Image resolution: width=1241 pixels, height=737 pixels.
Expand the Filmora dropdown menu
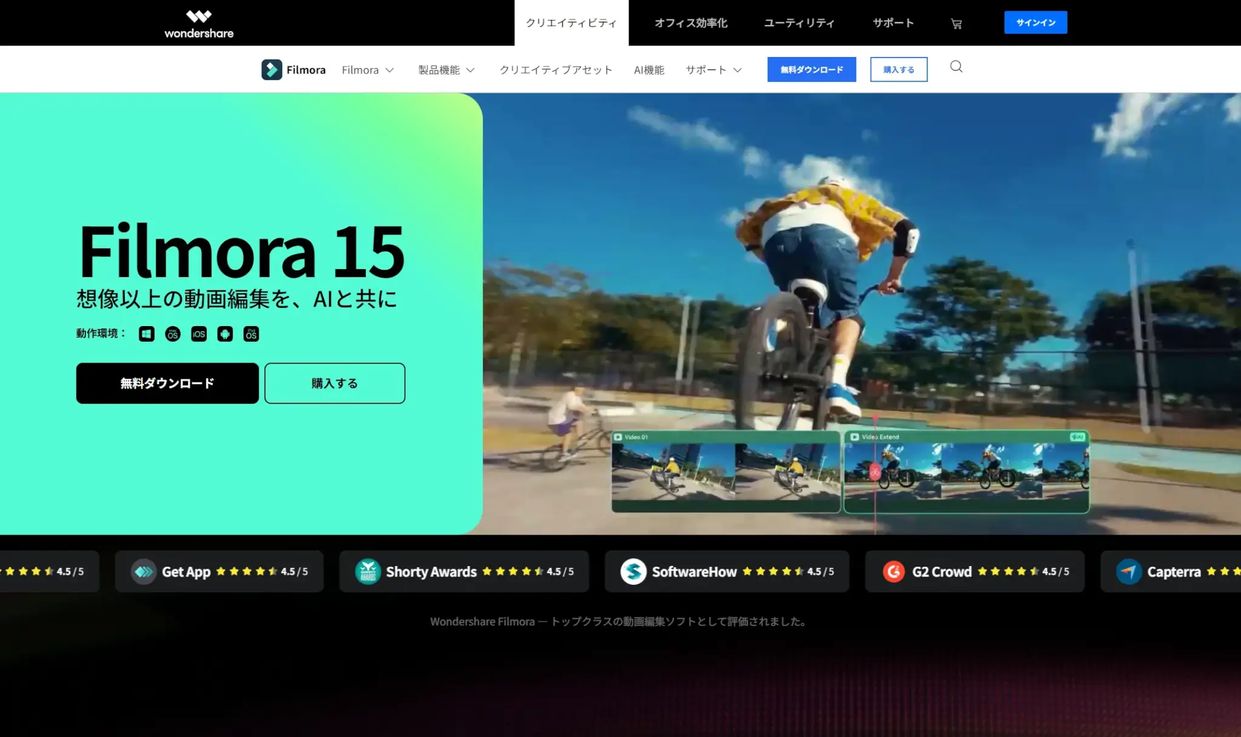pyautogui.click(x=367, y=70)
